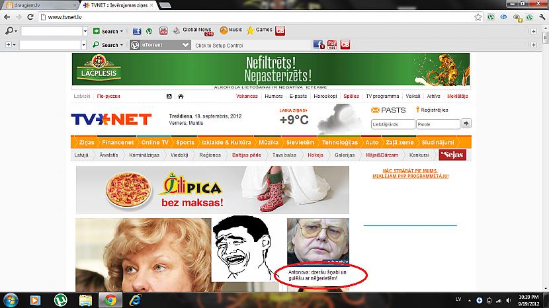The width and height of the screenshot is (549, 308).
Task: Expand the uTorrent toolbar dropdown
Action: pos(186,45)
